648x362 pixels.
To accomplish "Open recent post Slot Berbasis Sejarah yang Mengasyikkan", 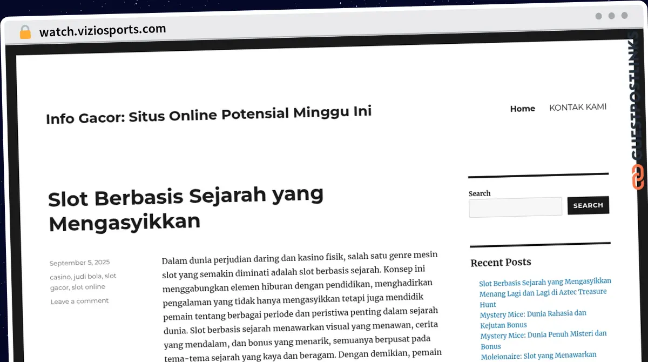I will coord(545,282).
